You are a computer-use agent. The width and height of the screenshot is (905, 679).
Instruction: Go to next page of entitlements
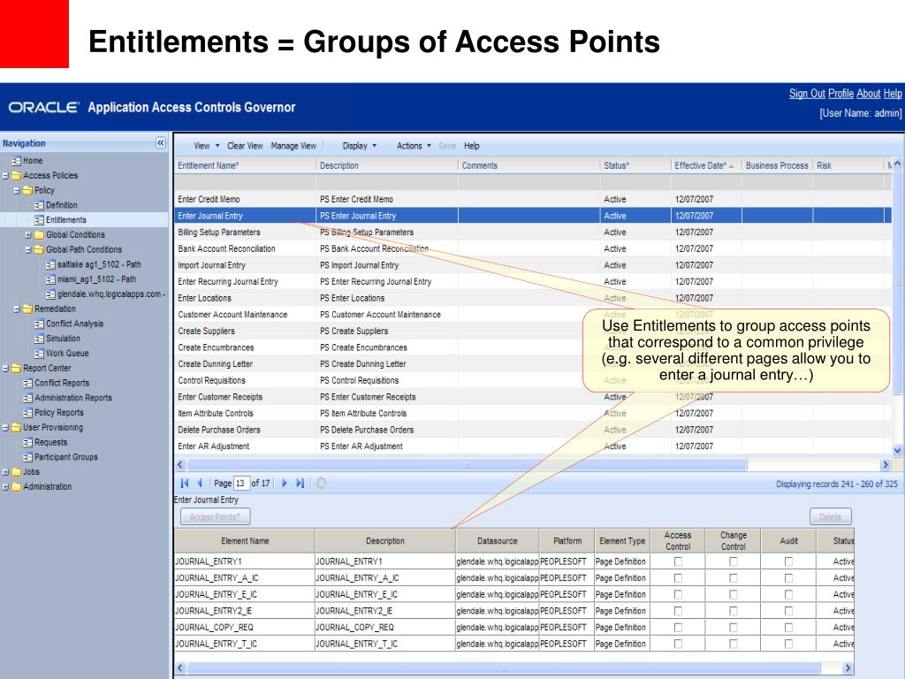point(284,484)
